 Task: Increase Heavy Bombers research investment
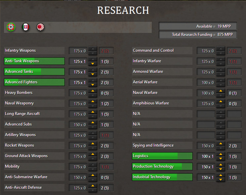pyautogui.click(x=93, y=91)
